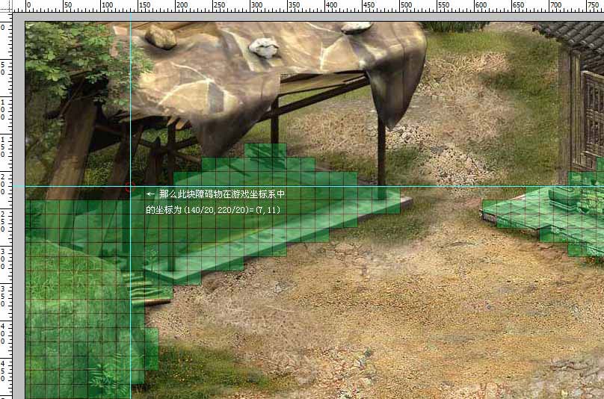Click the 700 mark on horizontal ruler
The height and width of the screenshot is (399, 604).
tap(555, 5)
